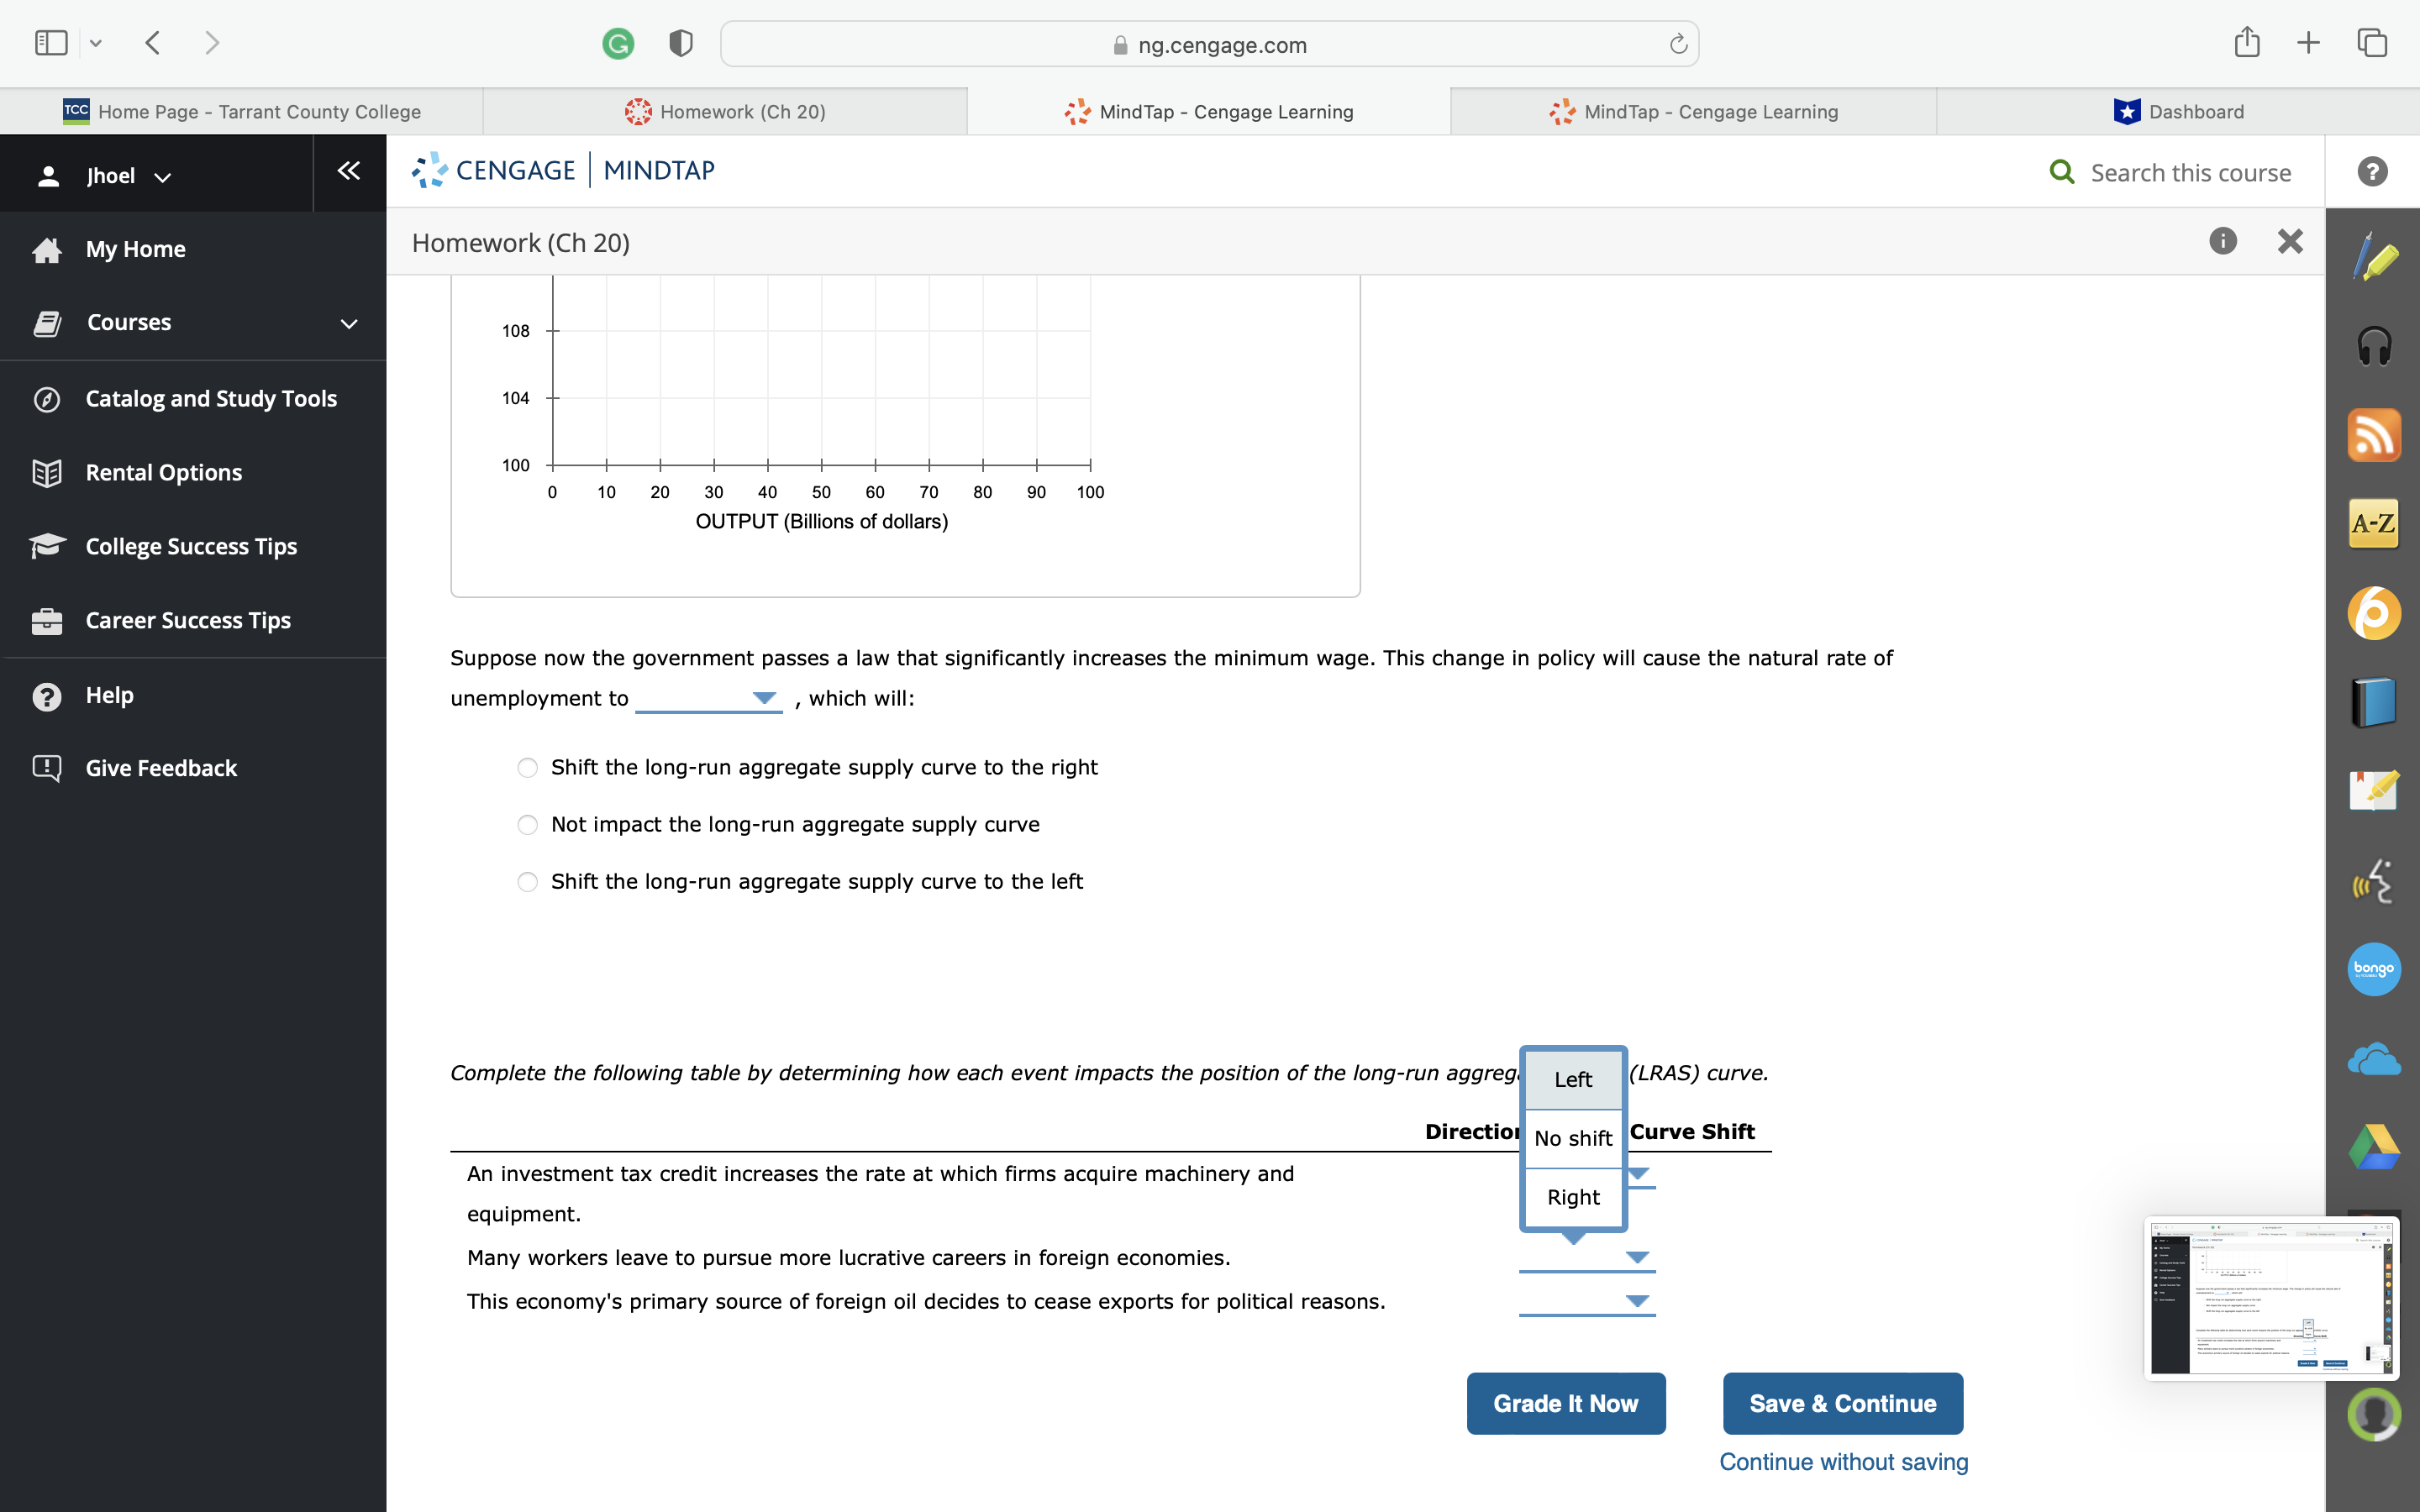Open the blue book dictionary icon
This screenshot has width=2420, height=1512.
pos(2374,701)
